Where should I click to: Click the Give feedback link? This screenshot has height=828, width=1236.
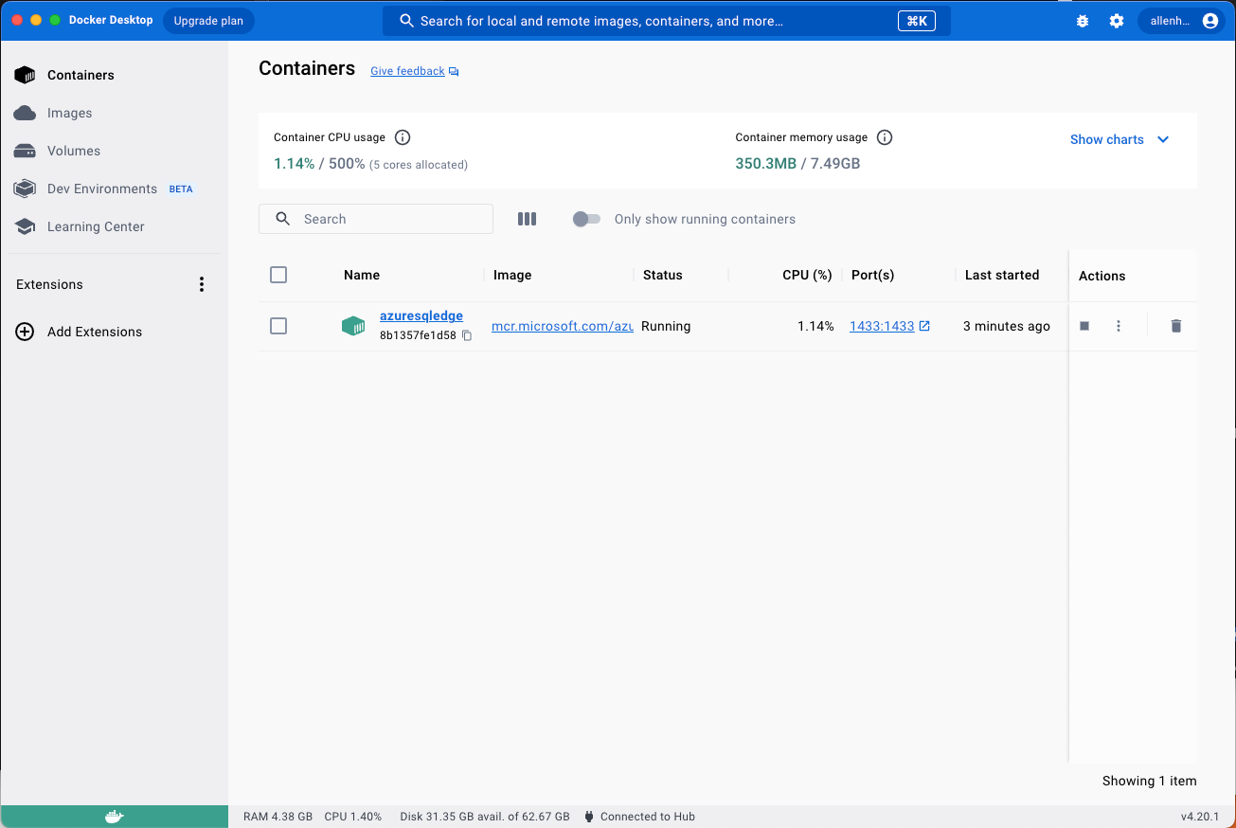tap(407, 71)
